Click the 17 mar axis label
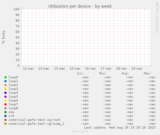 [x=106, y=69]
